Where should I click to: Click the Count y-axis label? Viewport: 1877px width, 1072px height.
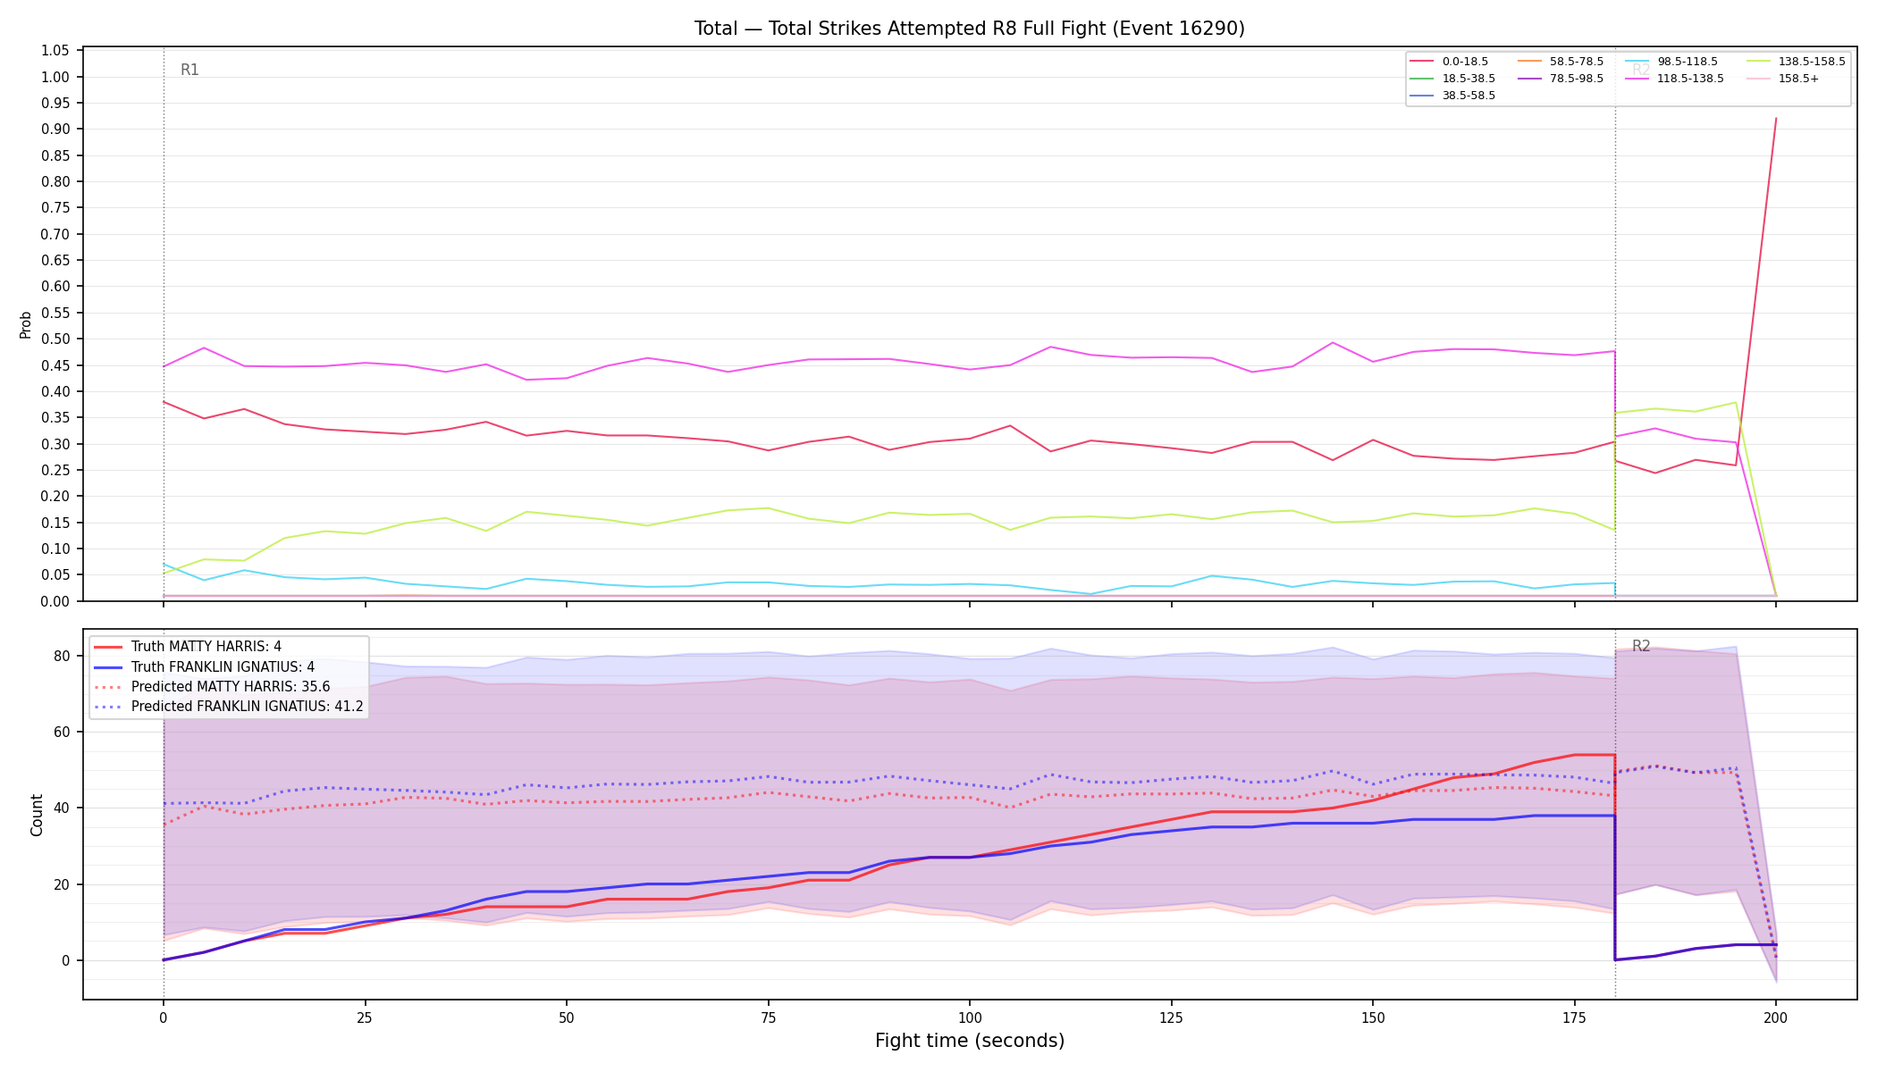pyautogui.click(x=37, y=815)
